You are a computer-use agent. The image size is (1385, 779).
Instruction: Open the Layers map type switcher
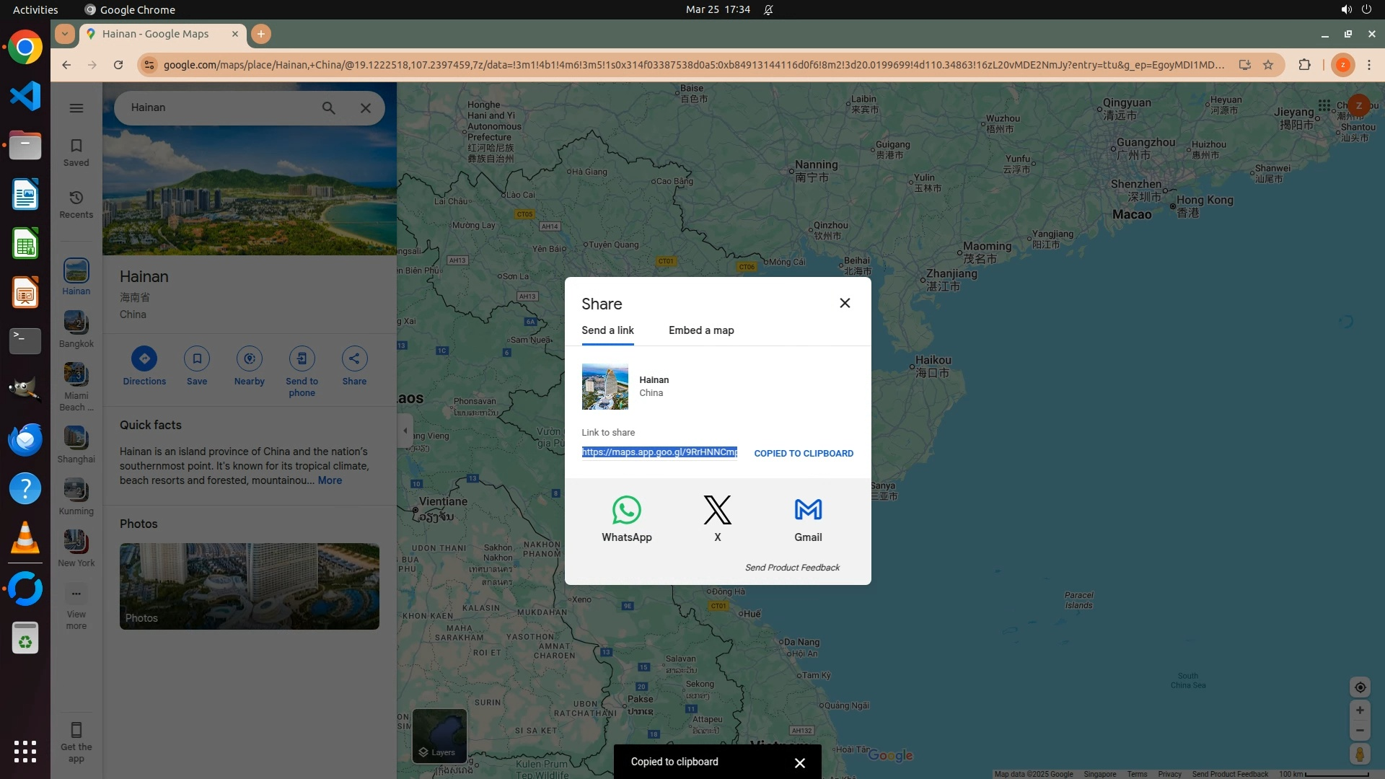pyautogui.click(x=439, y=736)
